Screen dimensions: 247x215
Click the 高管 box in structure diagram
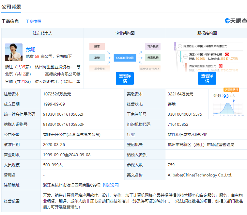[97, 58]
